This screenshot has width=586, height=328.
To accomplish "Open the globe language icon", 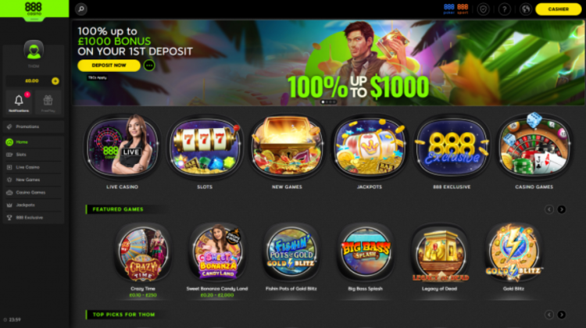I will point(526,9).
